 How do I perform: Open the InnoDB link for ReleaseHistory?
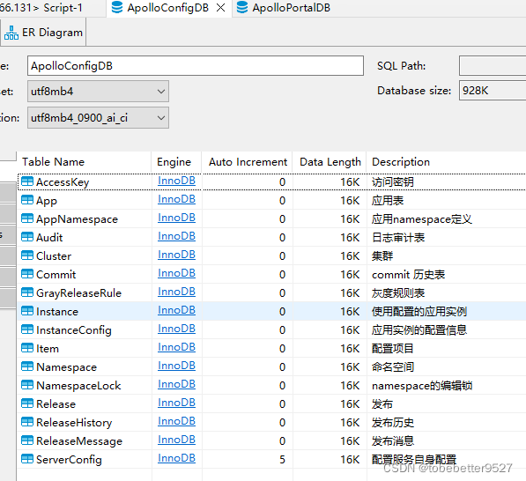tap(176, 421)
